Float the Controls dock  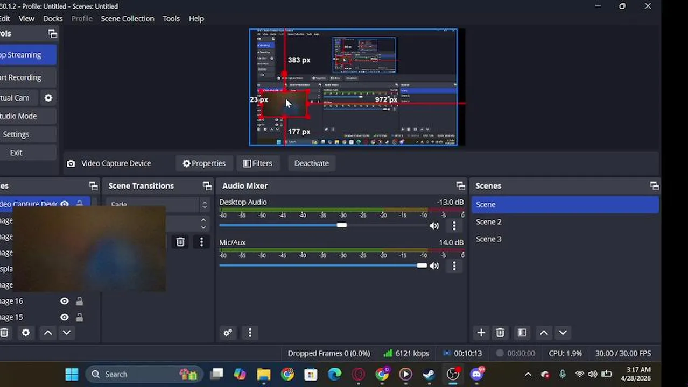pyautogui.click(x=52, y=34)
